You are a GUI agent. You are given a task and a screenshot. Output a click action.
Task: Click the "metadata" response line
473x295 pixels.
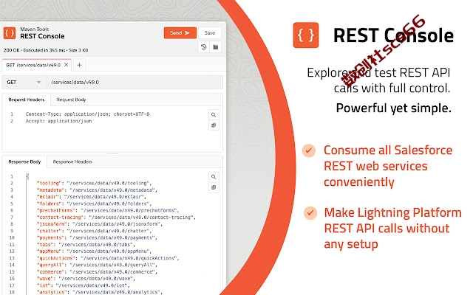(x=97, y=190)
